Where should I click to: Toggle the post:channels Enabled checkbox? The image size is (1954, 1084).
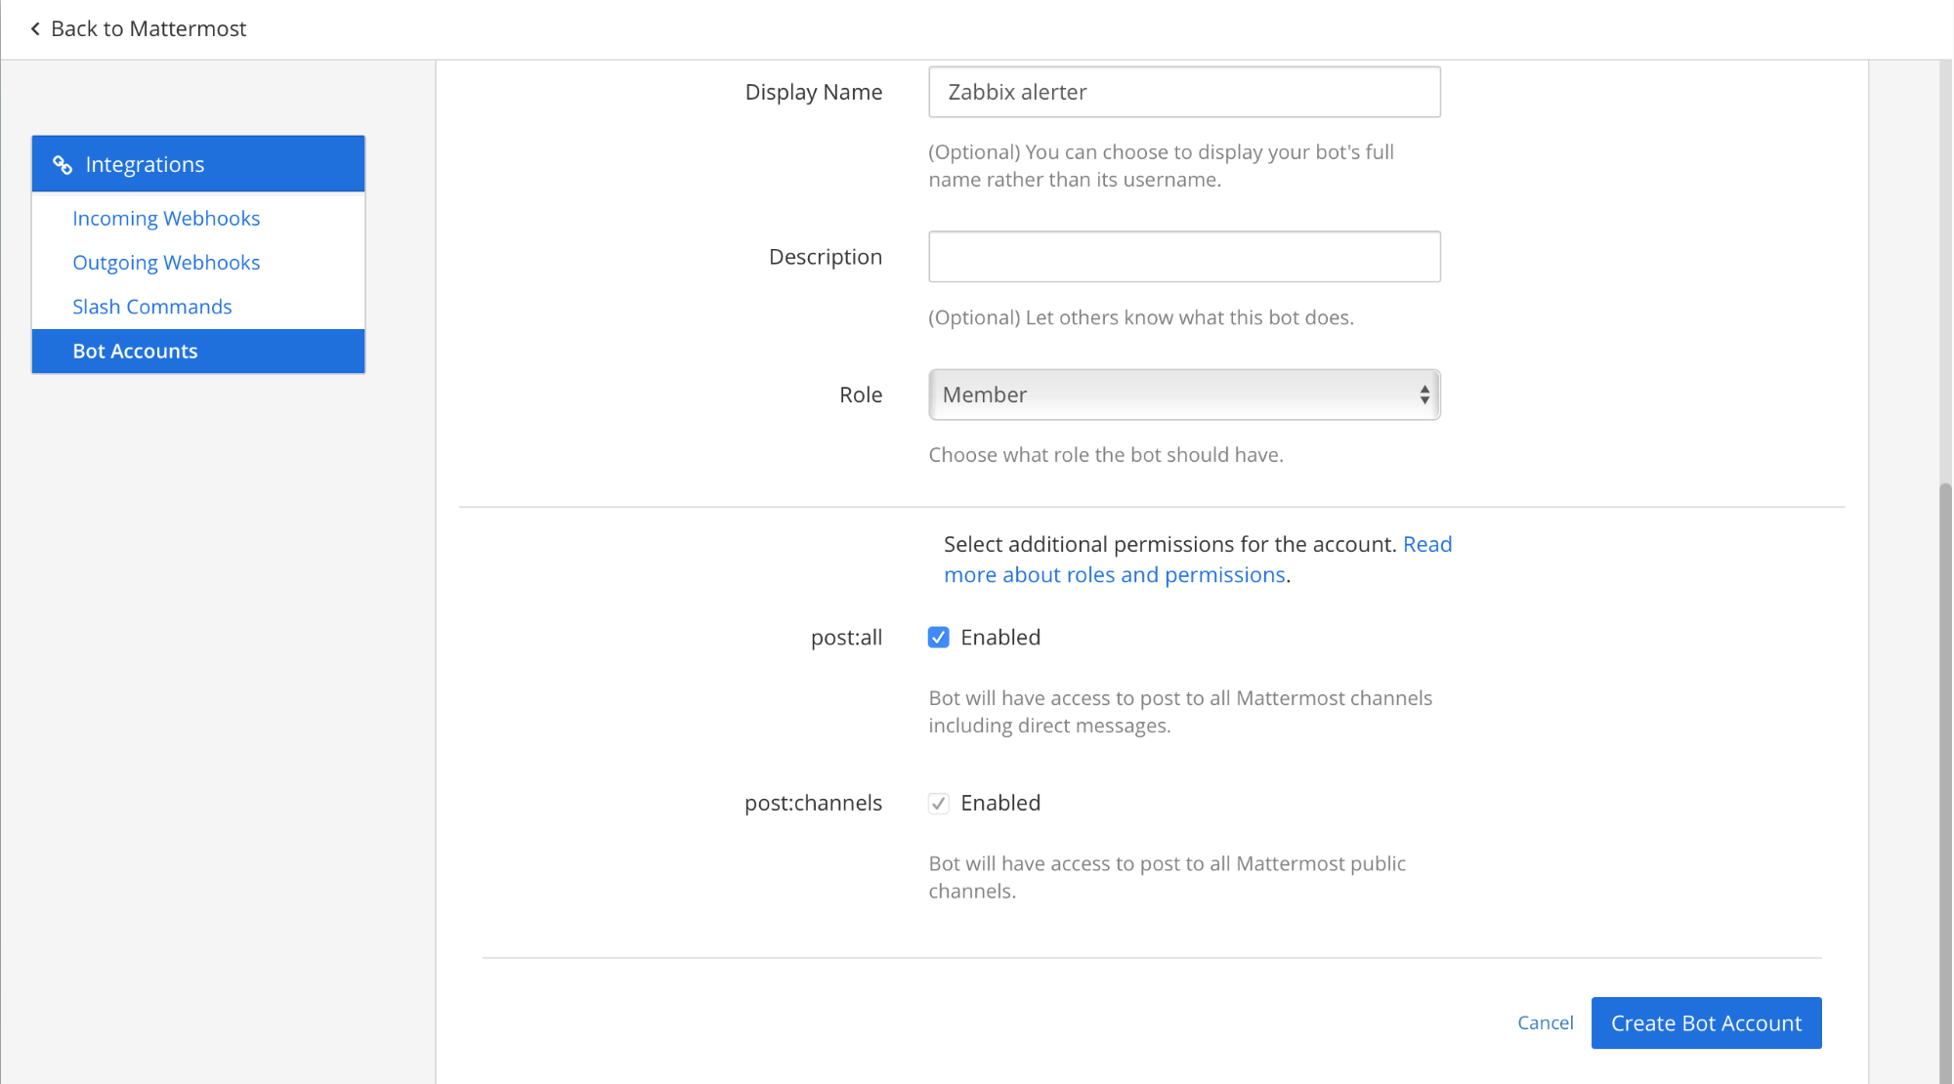tap(938, 804)
